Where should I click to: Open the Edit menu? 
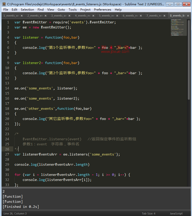[14, 10]
